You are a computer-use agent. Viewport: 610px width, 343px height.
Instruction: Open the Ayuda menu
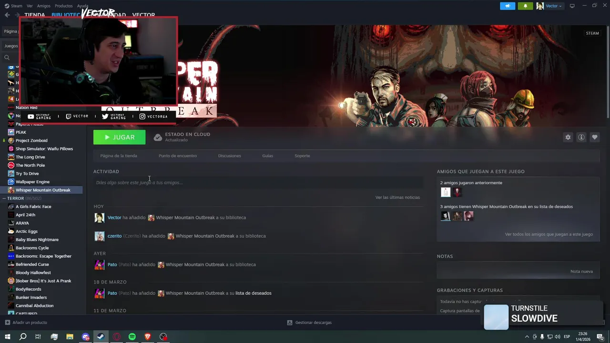(82, 6)
